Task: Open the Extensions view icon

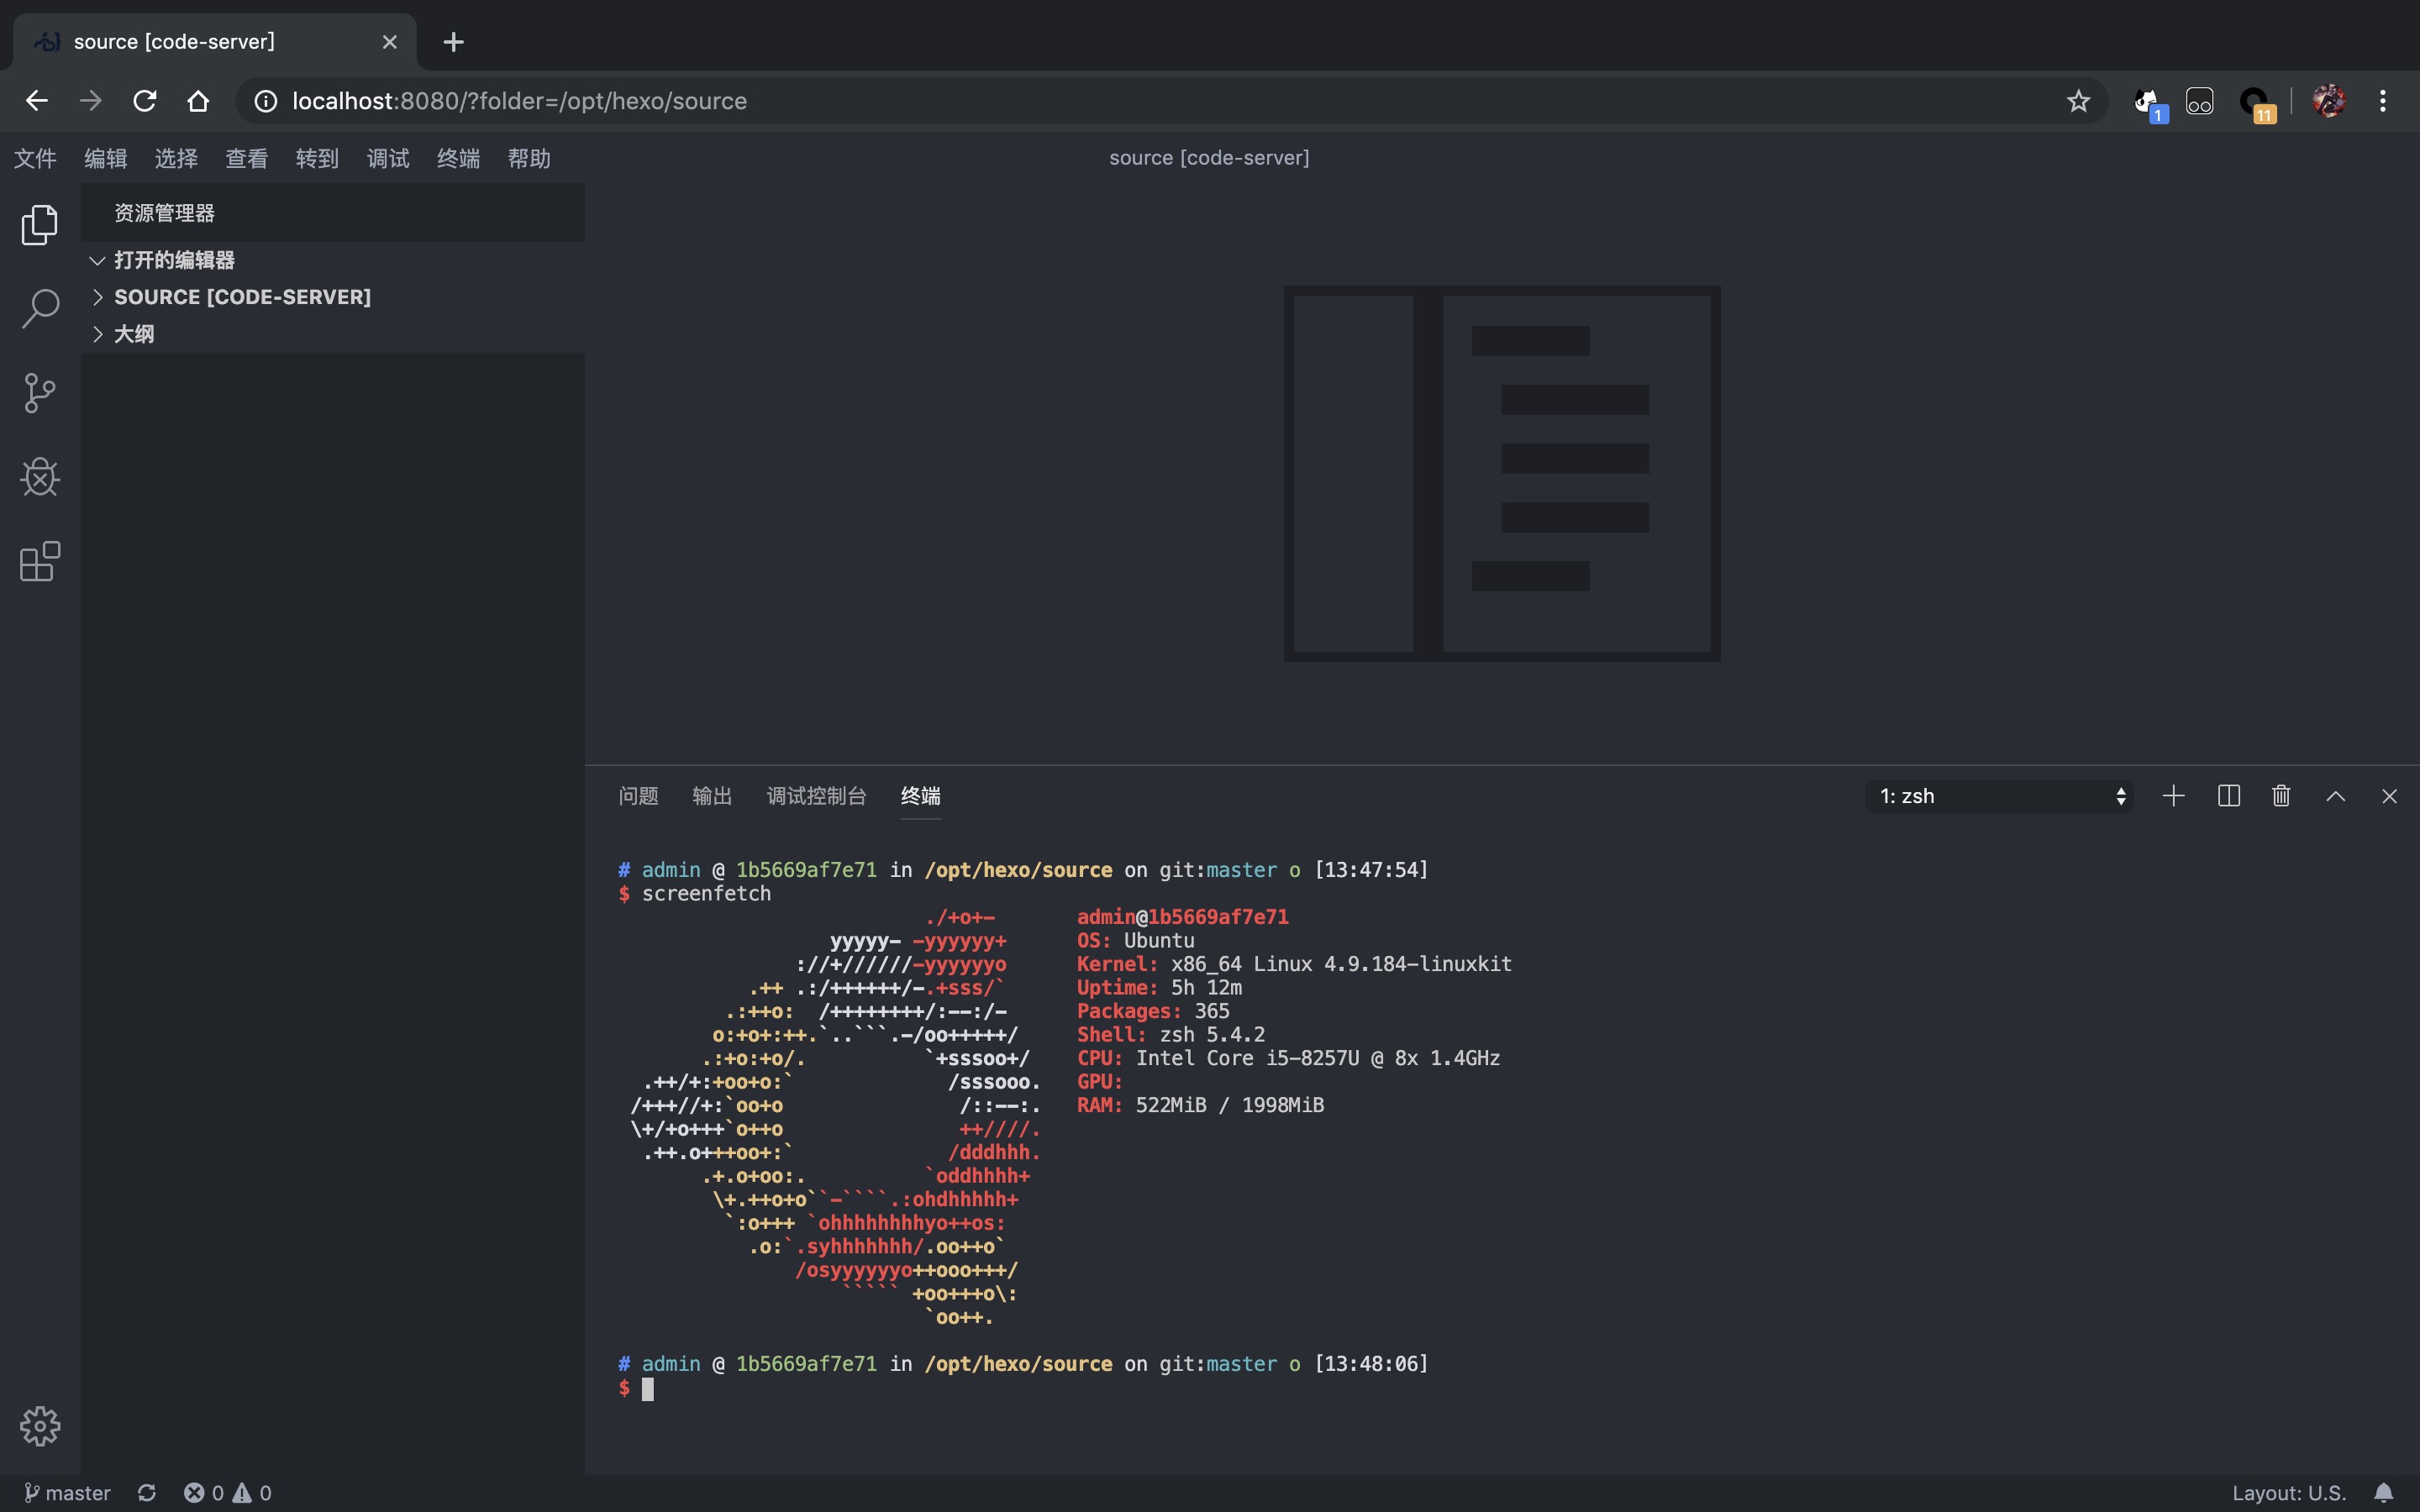Action: pos(40,561)
